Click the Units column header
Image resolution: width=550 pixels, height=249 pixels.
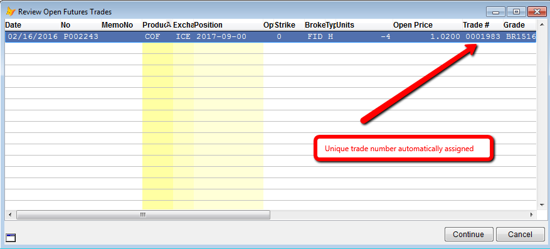coord(364,25)
